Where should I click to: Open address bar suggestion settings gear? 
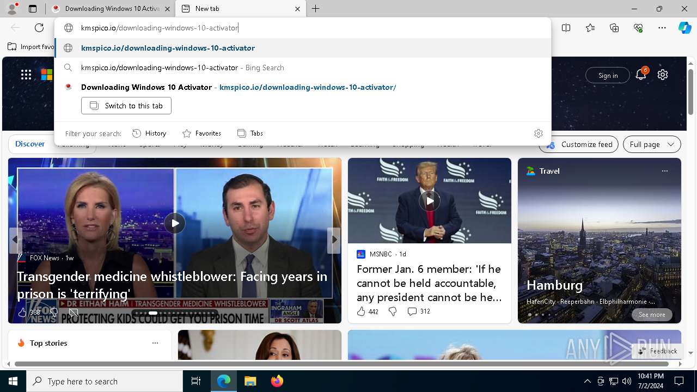(539, 133)
